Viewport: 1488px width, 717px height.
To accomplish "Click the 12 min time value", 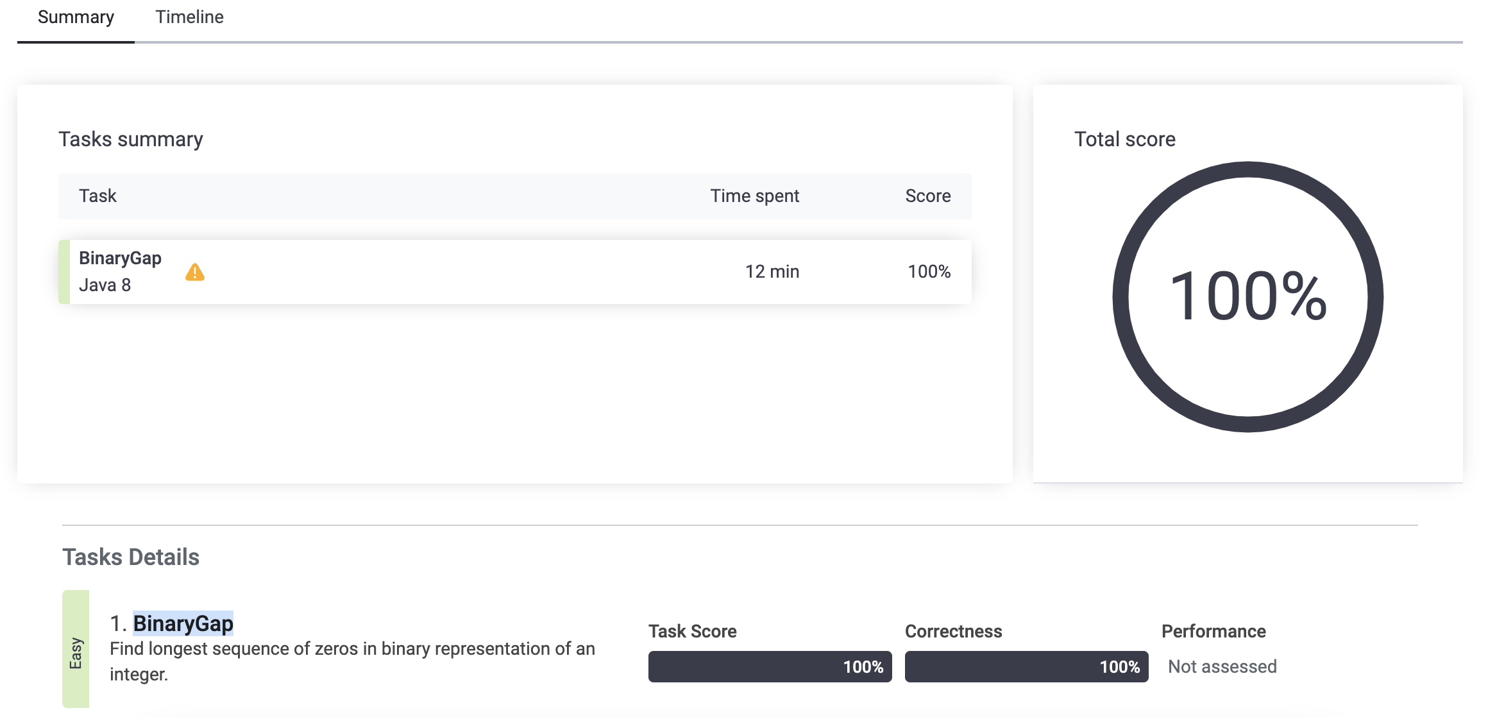I will point(772,272).
